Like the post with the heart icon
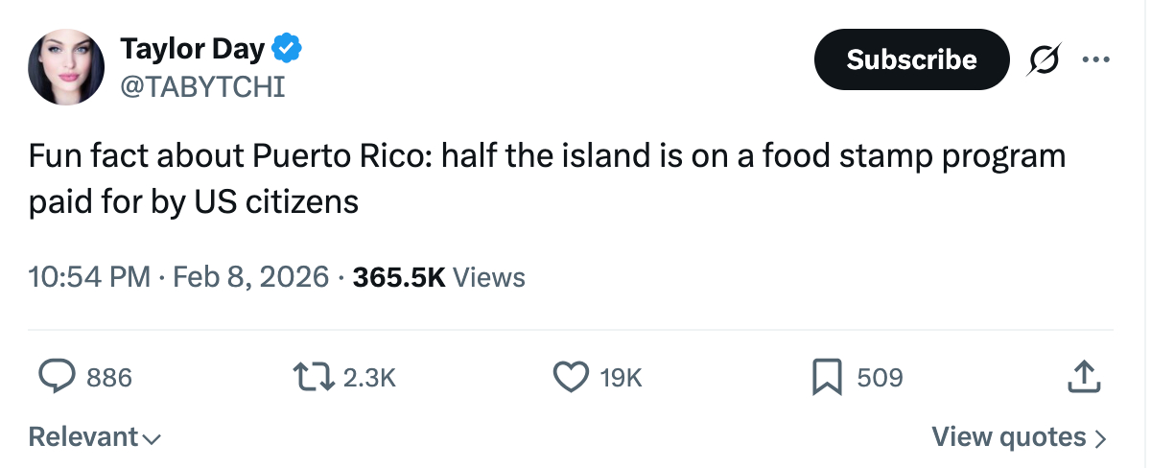1151x468 pixels. (x=571, y=377)
